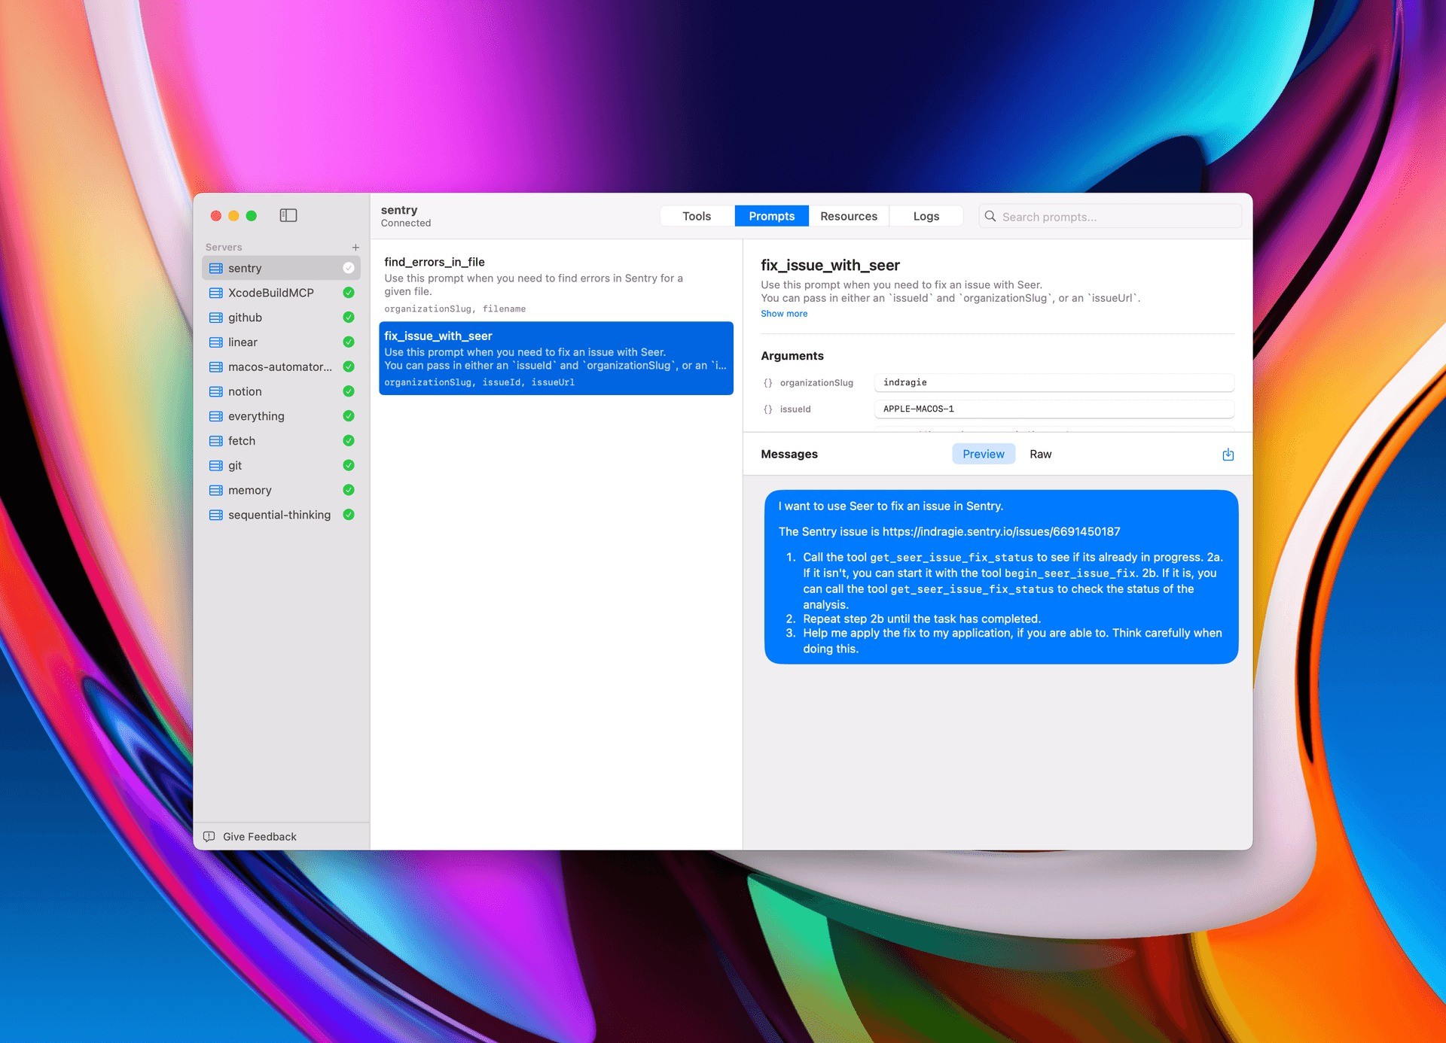Click the issueId input field

(x=1053, y=409)
